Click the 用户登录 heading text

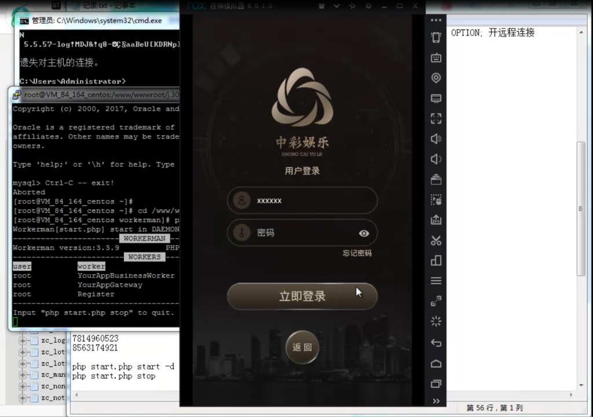click(x=302, y=171)
